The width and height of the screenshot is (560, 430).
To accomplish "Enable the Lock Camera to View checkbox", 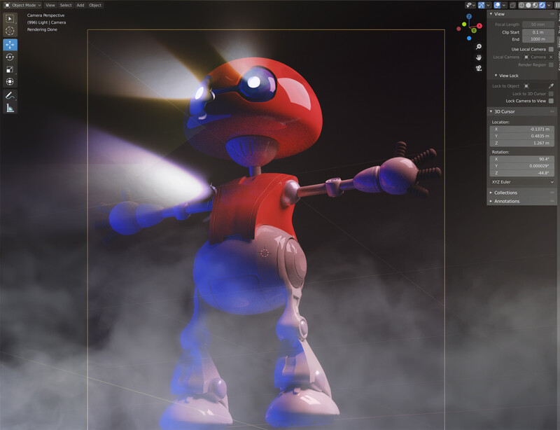I will click(551, 101).
